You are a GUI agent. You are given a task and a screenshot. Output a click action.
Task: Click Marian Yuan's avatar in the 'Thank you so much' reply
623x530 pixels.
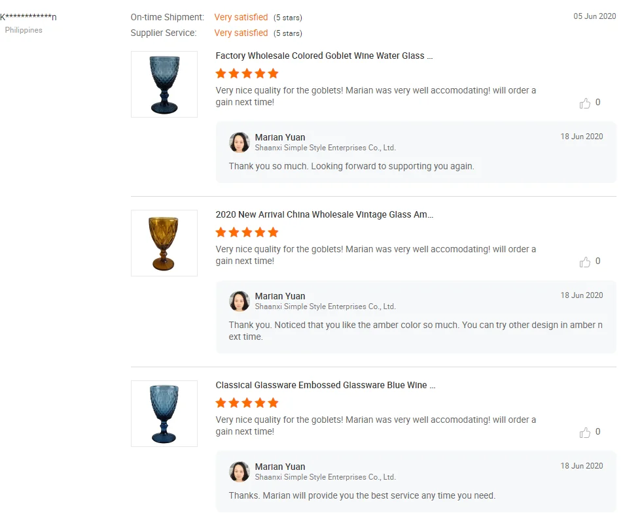[x=240, y=142]
